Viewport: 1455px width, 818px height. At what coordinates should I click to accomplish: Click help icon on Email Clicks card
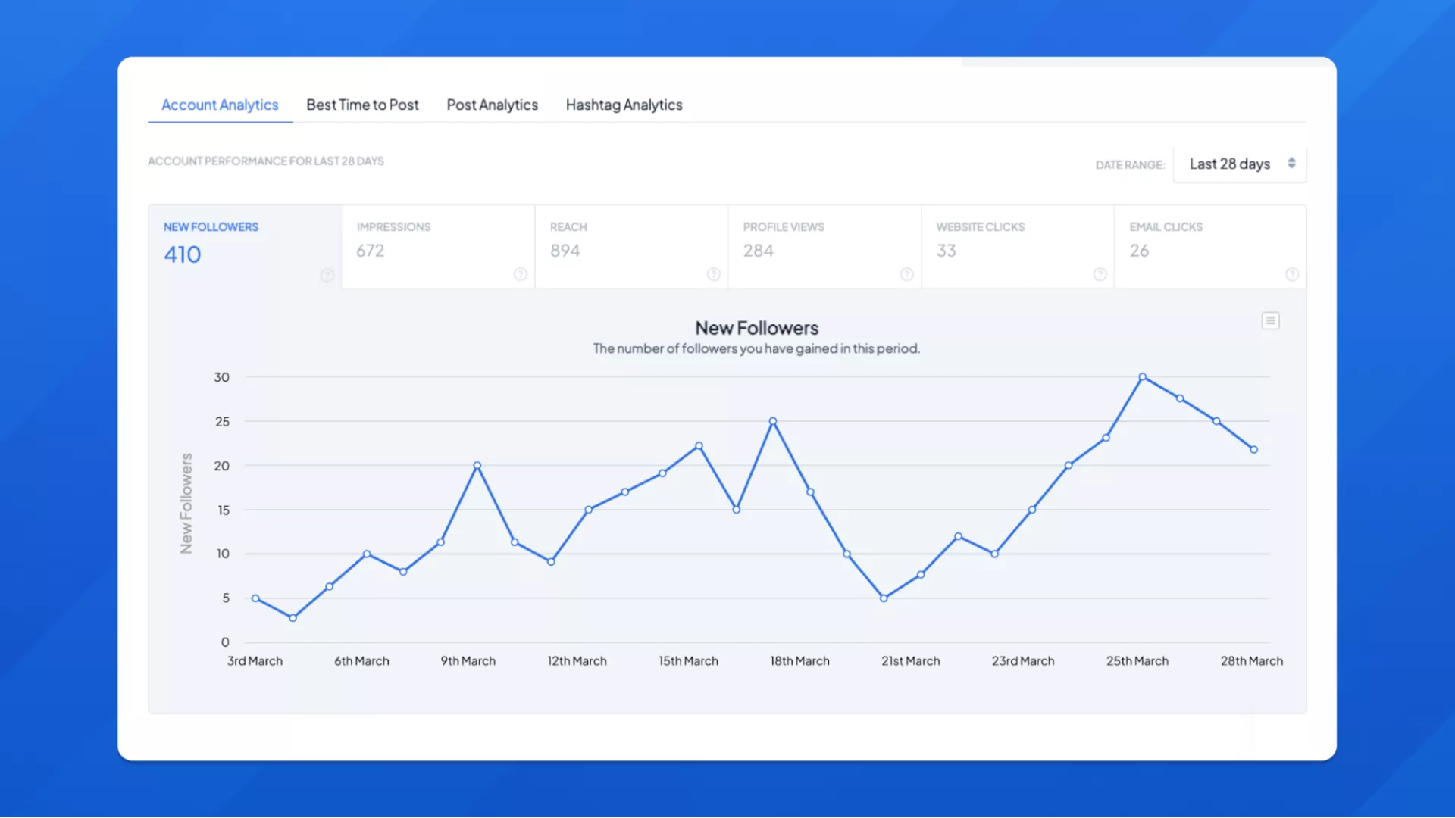click(1293, 274)
